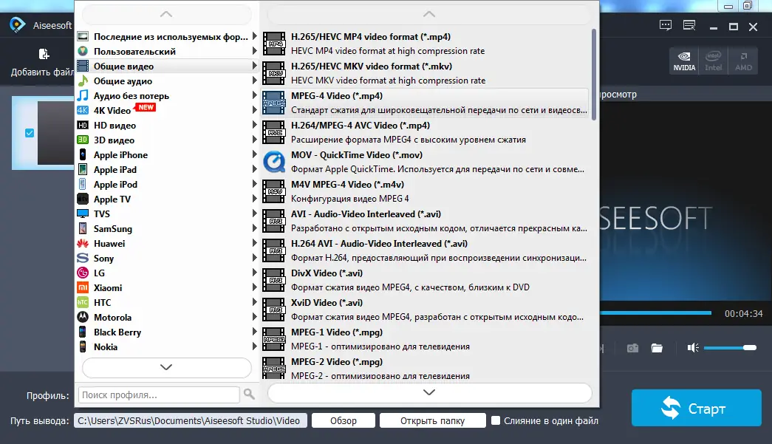Screen dimensions: 772x444
Task: Enable merge into one file checkbox
Action: 496,420
